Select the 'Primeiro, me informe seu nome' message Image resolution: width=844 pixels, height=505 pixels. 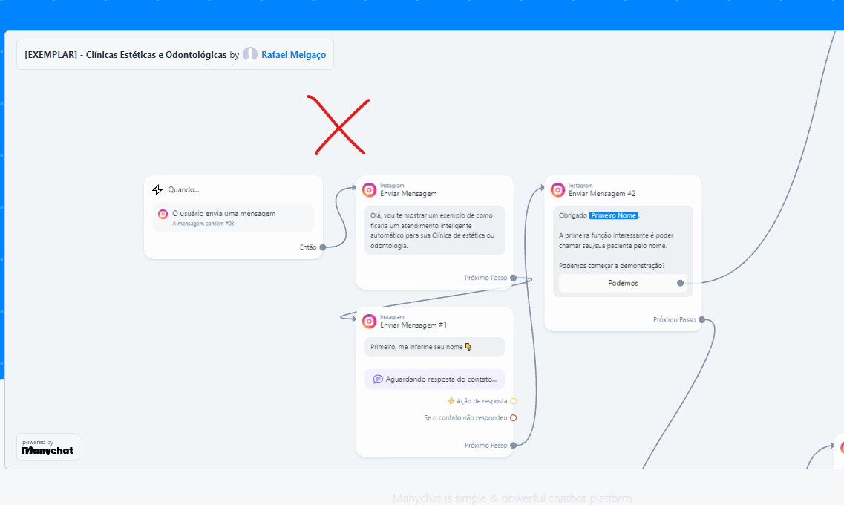(434, 347)
